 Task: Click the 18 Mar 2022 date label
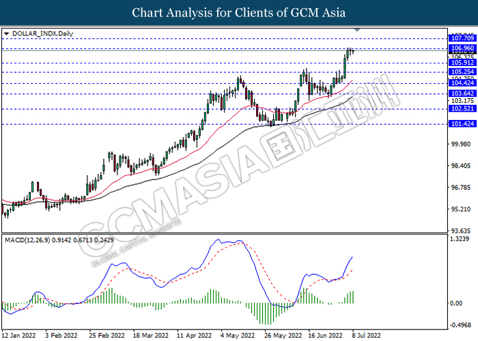[151, 336]
